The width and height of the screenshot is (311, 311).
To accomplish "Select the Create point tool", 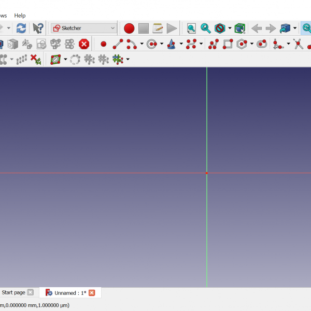I will pos(103,44).
